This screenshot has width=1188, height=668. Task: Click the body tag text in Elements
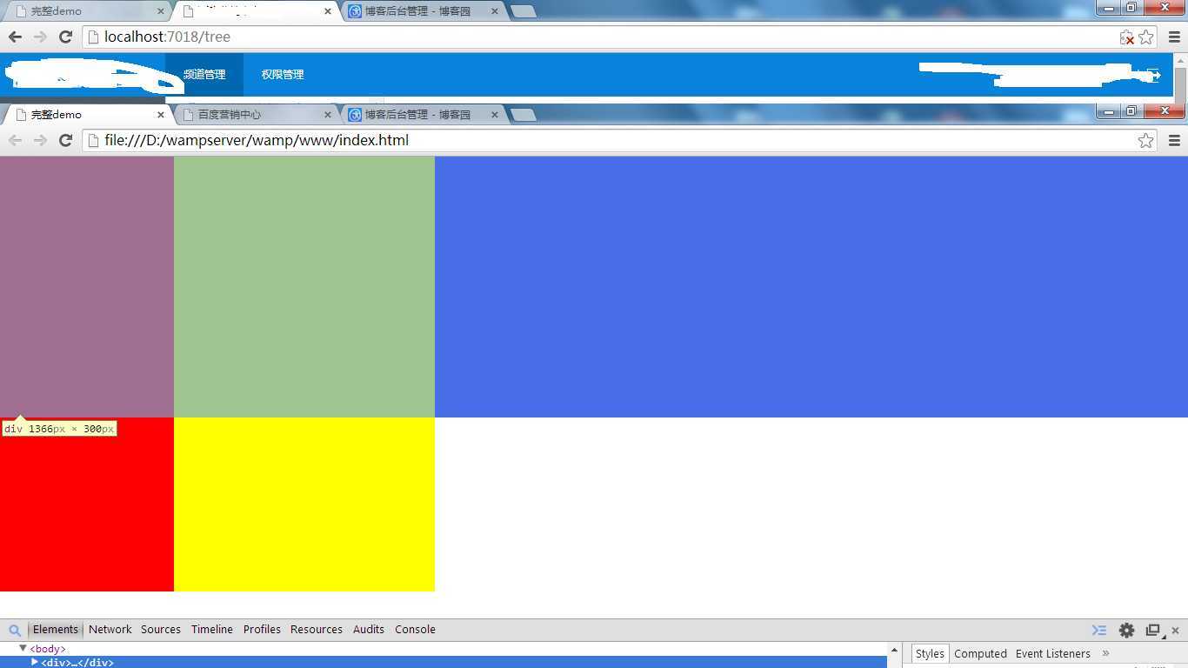tap(48, 649)
